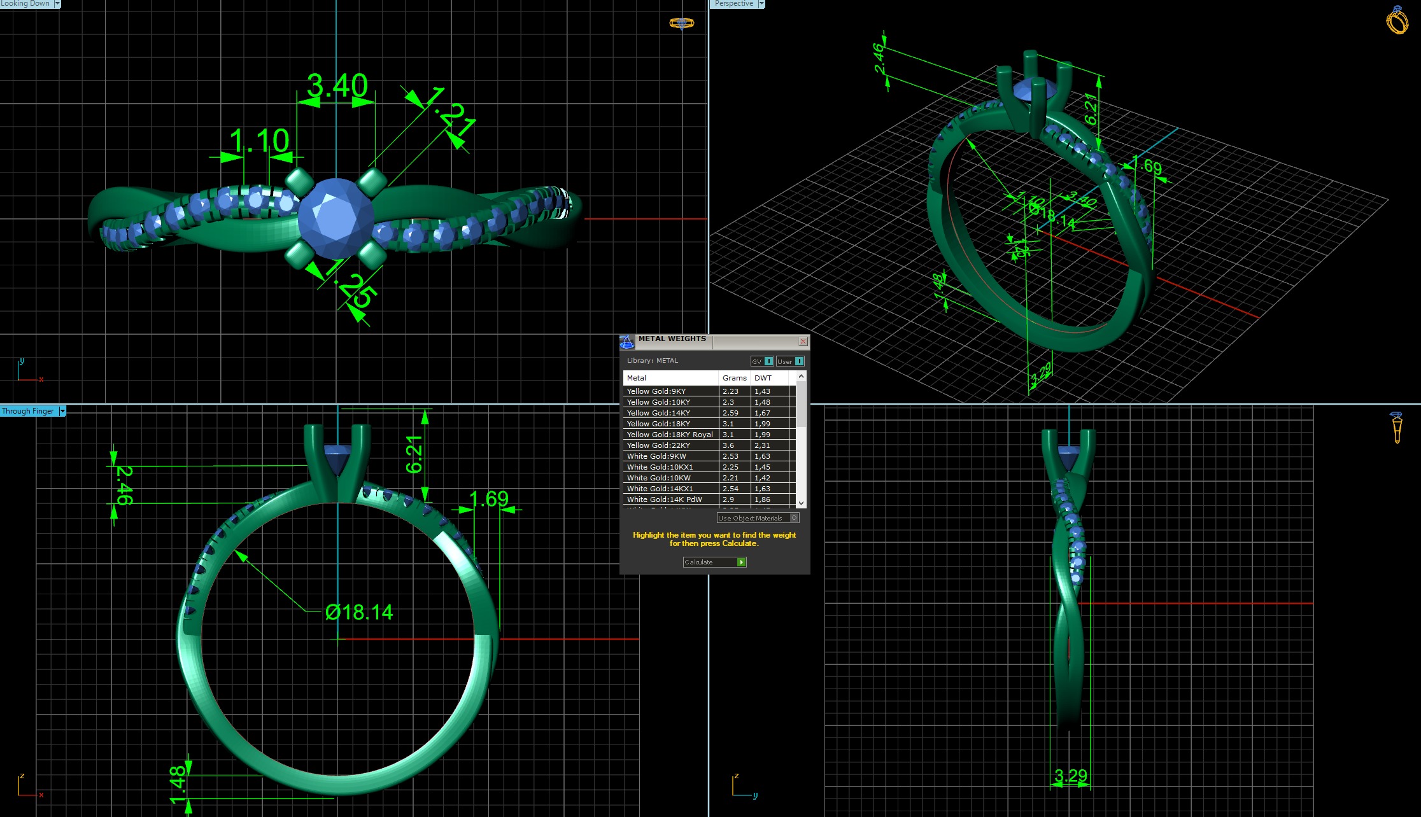Toggle the User library switch
Viewport: 1421px width, 817px height.
[798, 361]
